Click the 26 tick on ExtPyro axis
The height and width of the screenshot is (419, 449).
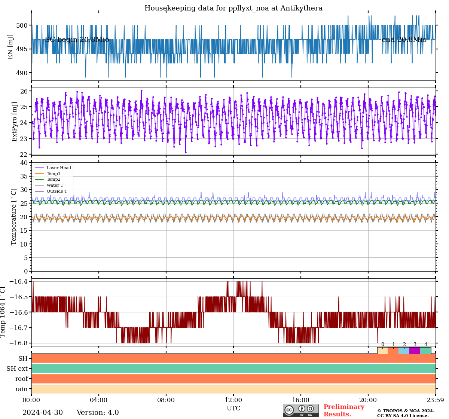pos(24,91)
